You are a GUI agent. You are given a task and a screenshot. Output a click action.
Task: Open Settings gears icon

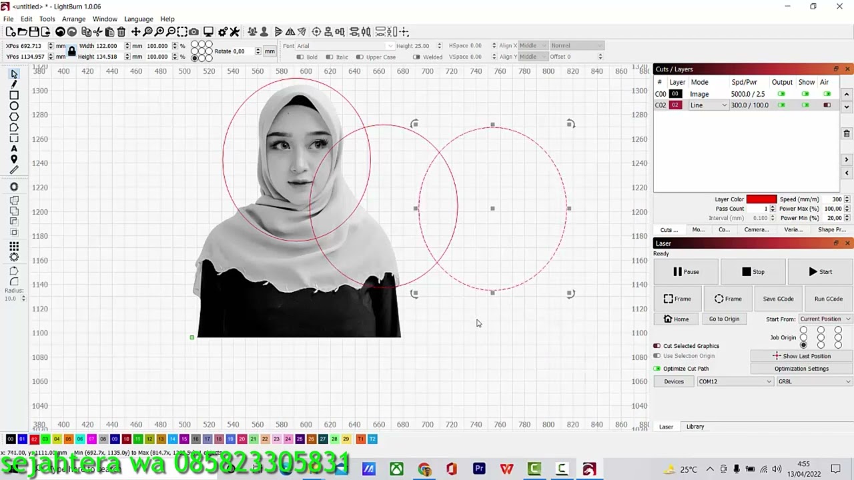click(224, 31)
